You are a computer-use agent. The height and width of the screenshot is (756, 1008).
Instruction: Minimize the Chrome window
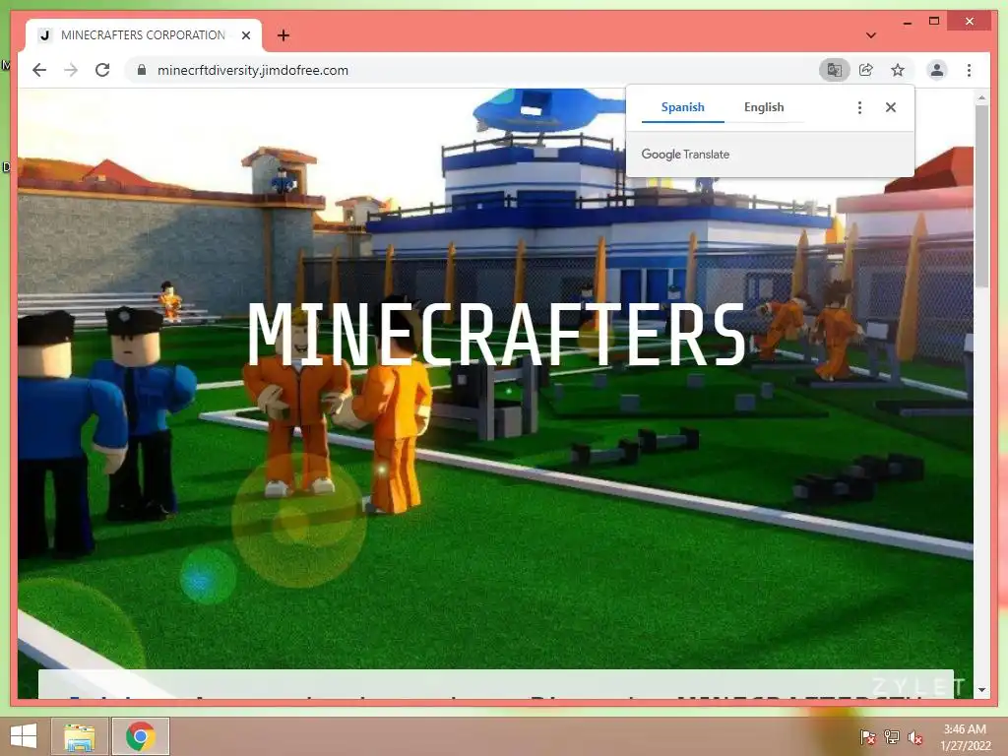coord(907,22)
